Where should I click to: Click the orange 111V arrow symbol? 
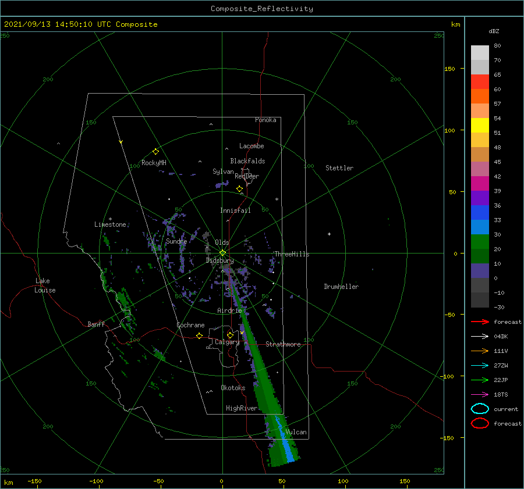pyautogui.click(x=480, y=351)
